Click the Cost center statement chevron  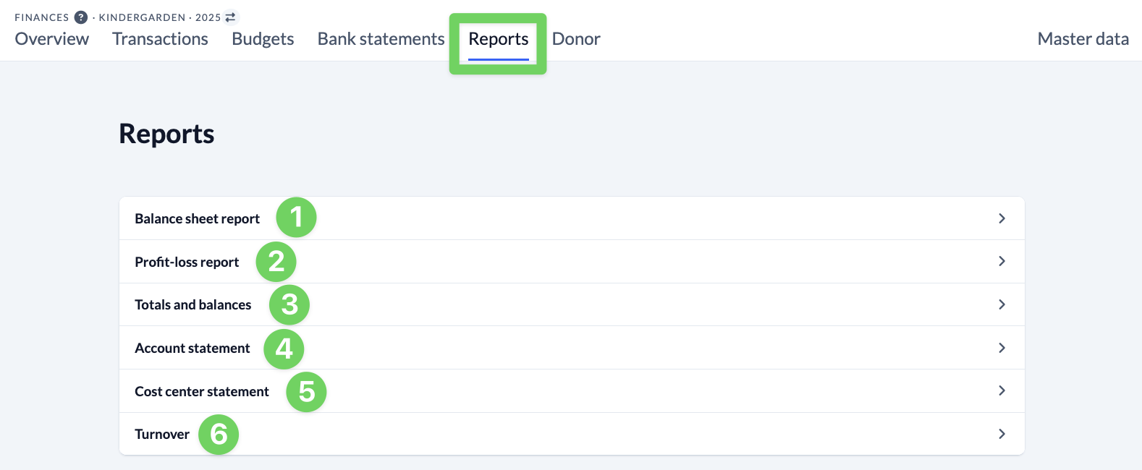point(1002,390)
